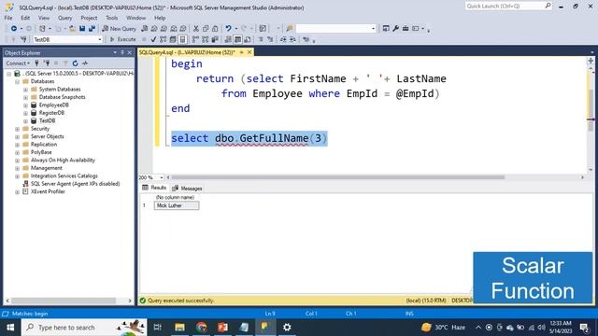Open the Query menu
The image size is (598, 336).
pos(64,18)
